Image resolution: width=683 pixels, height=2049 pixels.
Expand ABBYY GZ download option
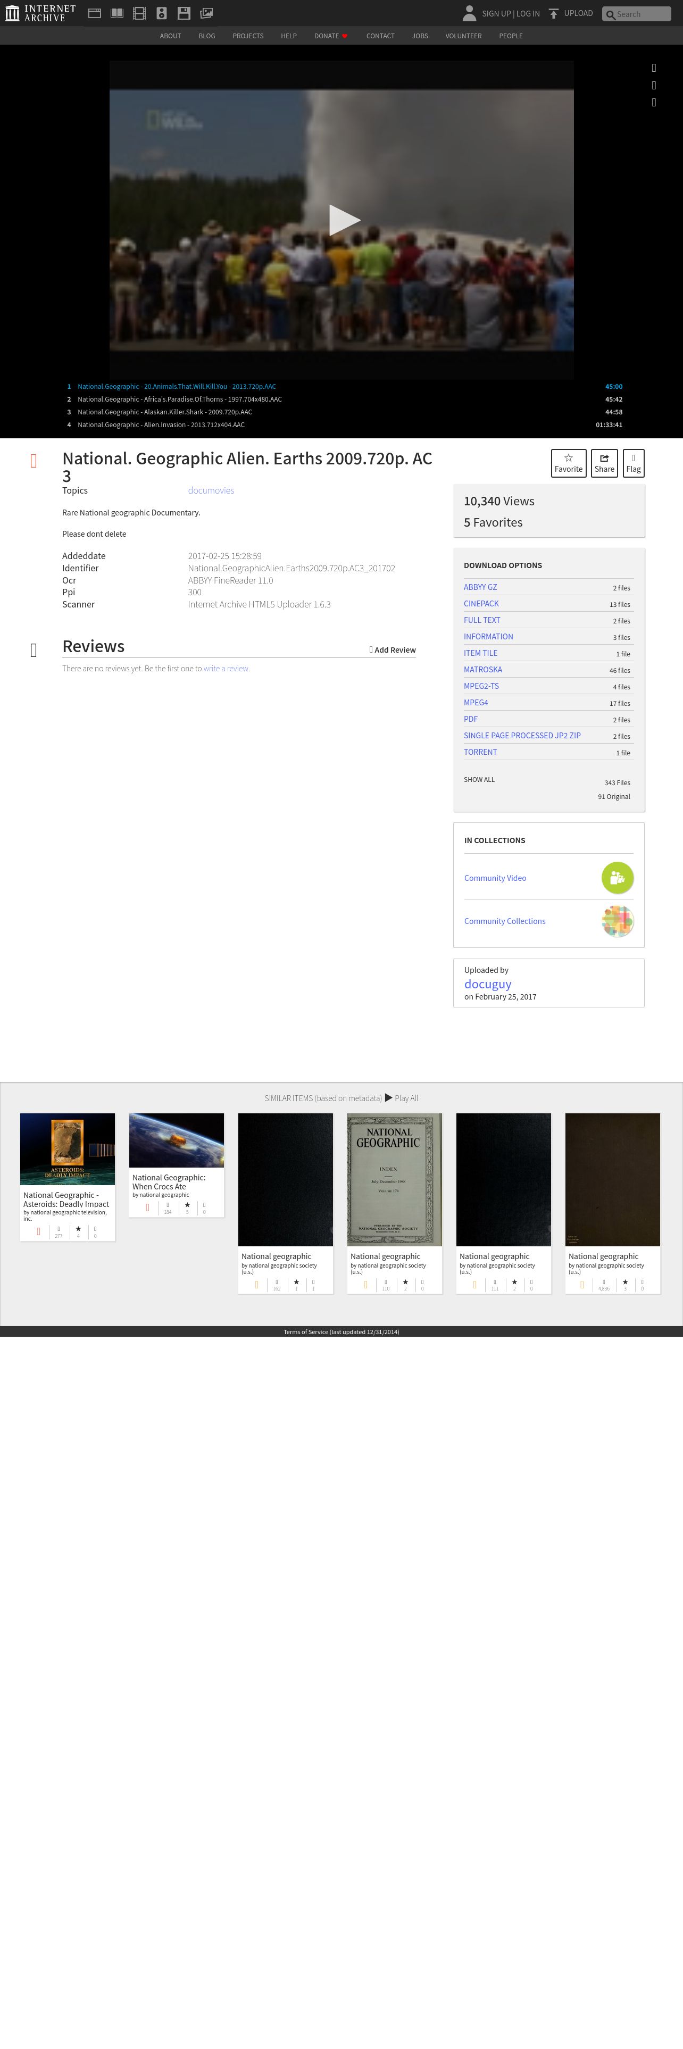tap(480, 587)
